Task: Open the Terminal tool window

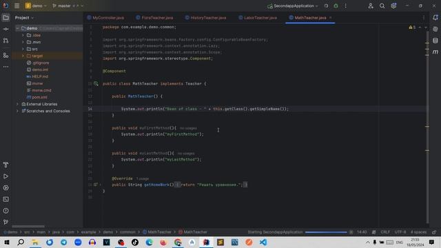Action: click(6, 199)
